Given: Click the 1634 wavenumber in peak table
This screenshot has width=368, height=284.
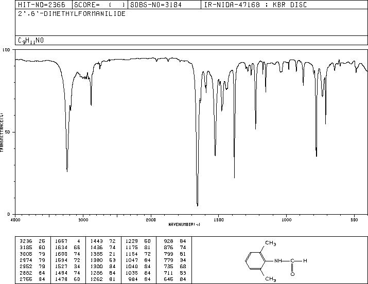Looking at the screenshot, I should 61,248.
